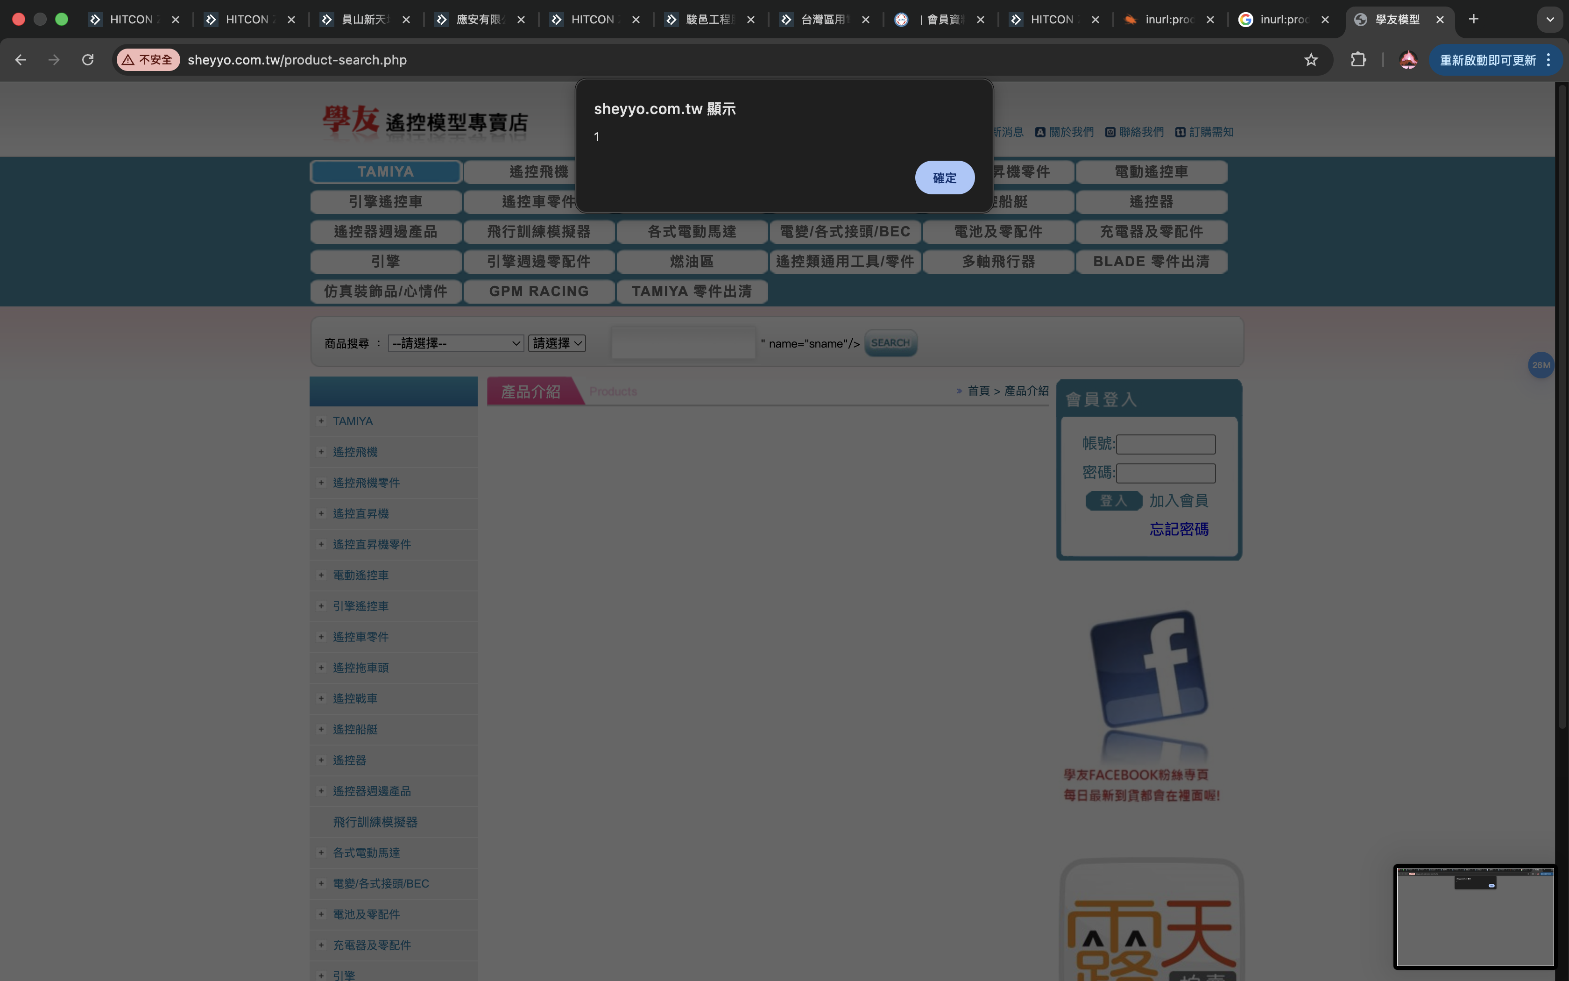1569x981 pixels.
Task: Open the 遙控器 sidebar category
Action: click(349, 760)
